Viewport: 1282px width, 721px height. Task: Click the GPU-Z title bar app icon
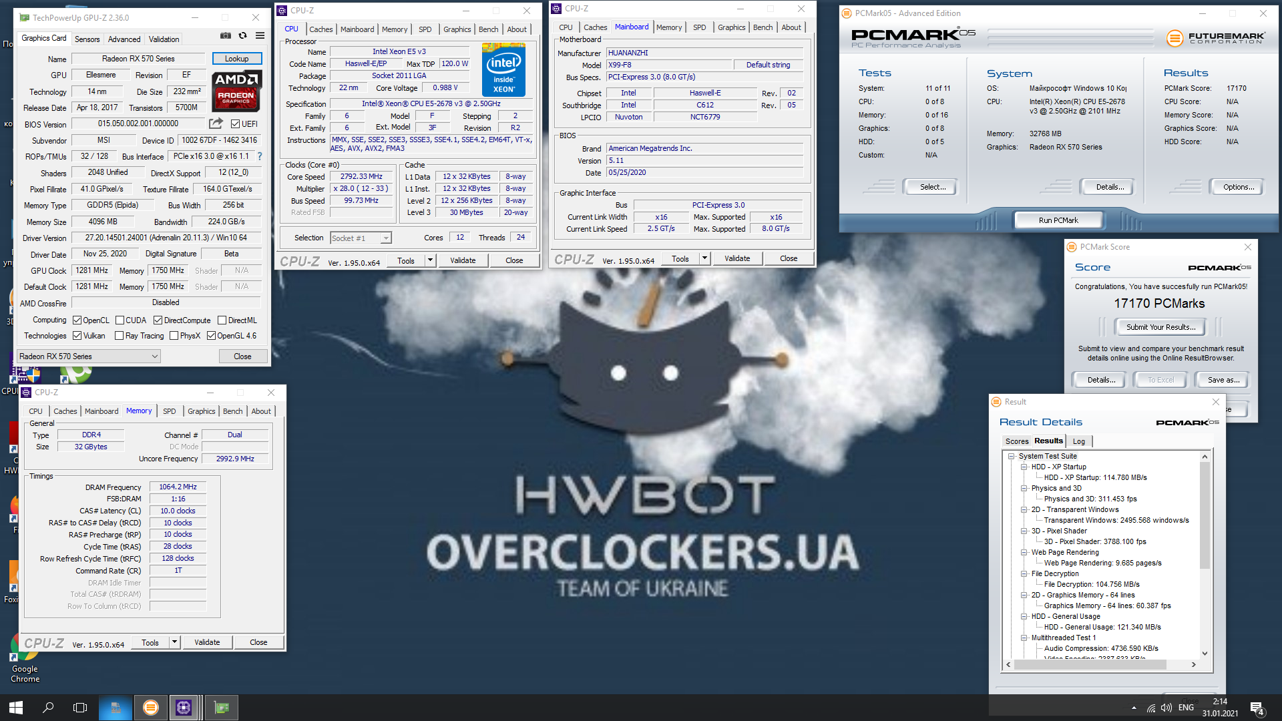(x=25, y=17)
